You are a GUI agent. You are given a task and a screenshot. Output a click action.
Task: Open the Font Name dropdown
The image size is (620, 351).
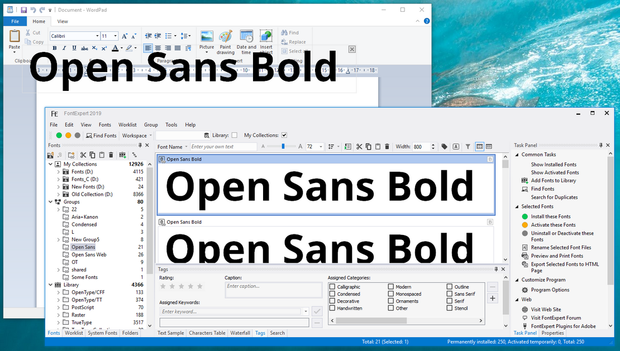point(173,146)
